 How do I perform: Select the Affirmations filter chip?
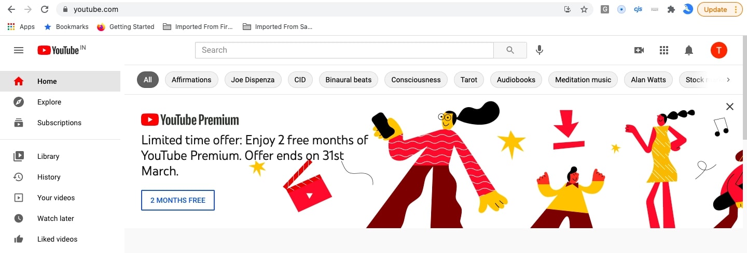coord(191,80)
